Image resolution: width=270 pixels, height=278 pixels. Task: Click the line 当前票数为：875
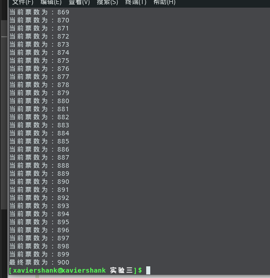(39, 61)
